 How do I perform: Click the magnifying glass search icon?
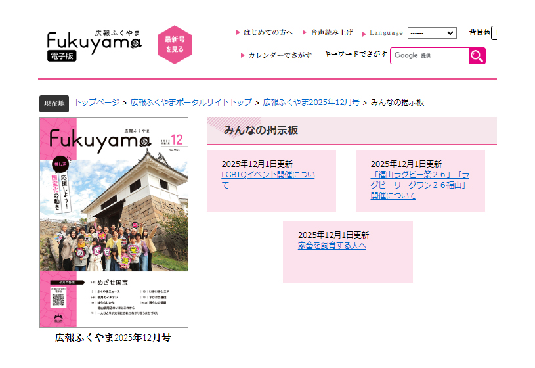(x=477, y=56)
